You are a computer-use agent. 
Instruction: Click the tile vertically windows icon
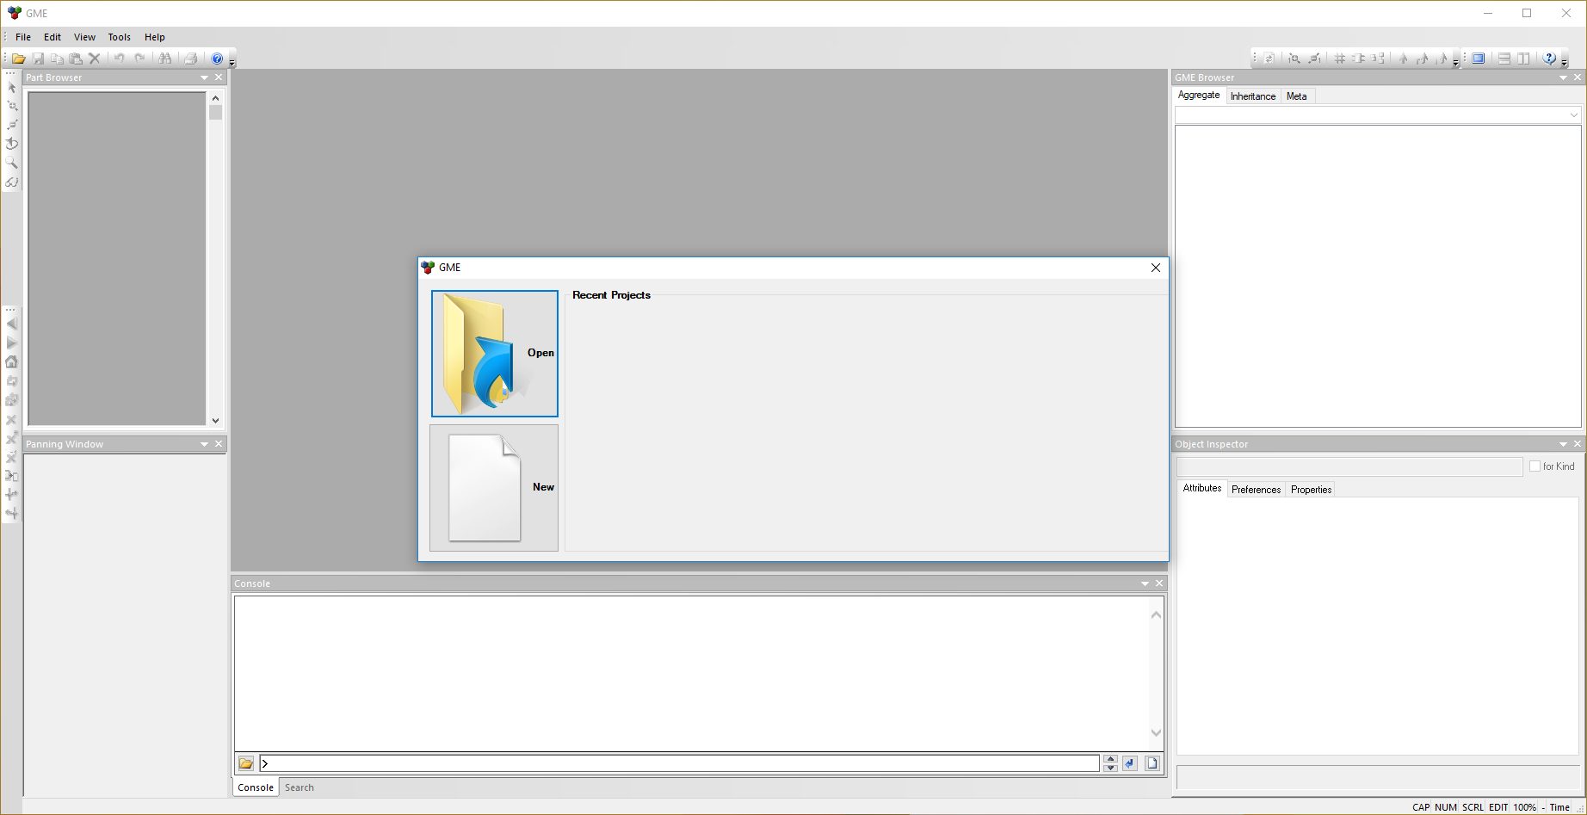click(1523, 59)
